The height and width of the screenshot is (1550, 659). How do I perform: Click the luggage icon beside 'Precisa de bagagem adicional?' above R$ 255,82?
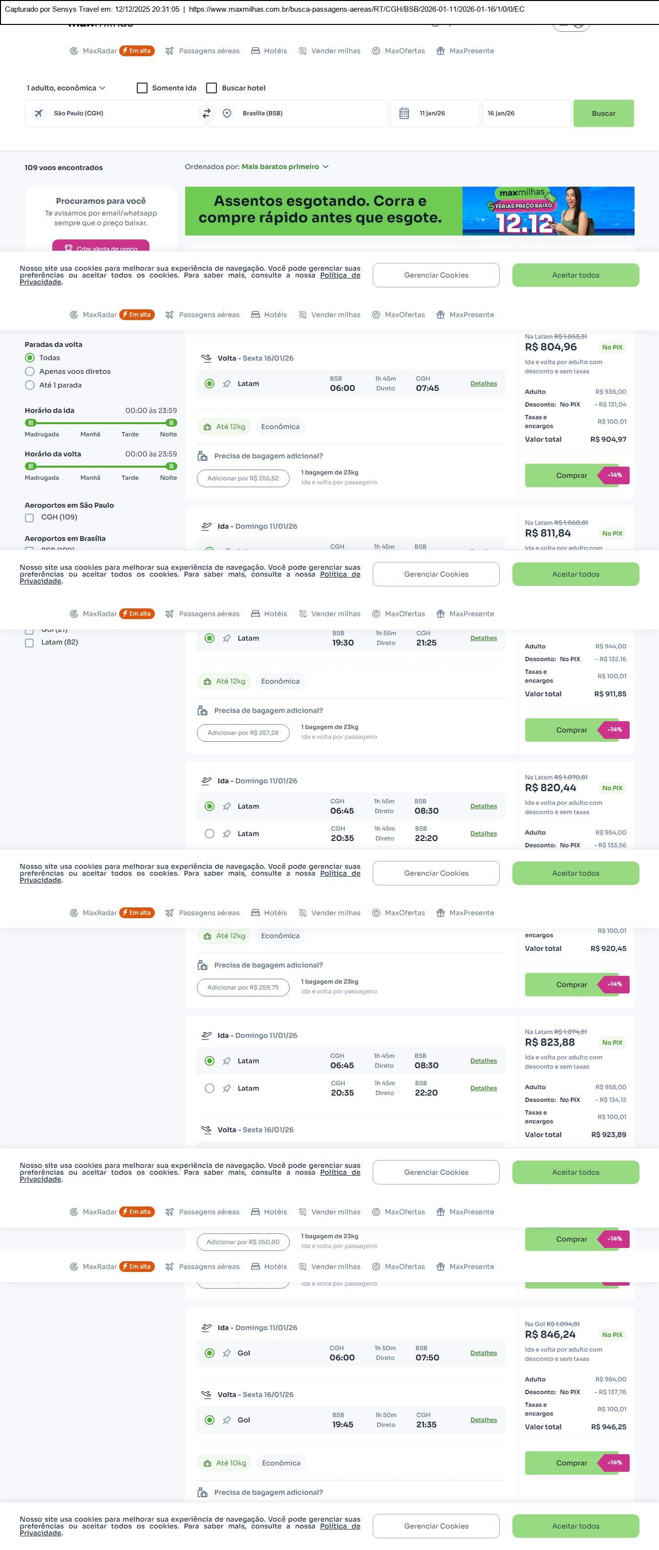(x=203, y=456)
